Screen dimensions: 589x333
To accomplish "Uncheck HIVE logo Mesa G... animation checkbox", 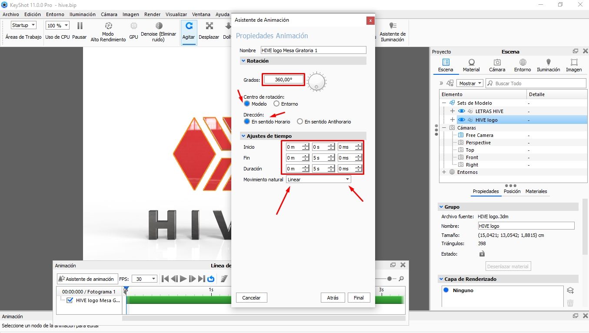I will (x=70, y=300).
